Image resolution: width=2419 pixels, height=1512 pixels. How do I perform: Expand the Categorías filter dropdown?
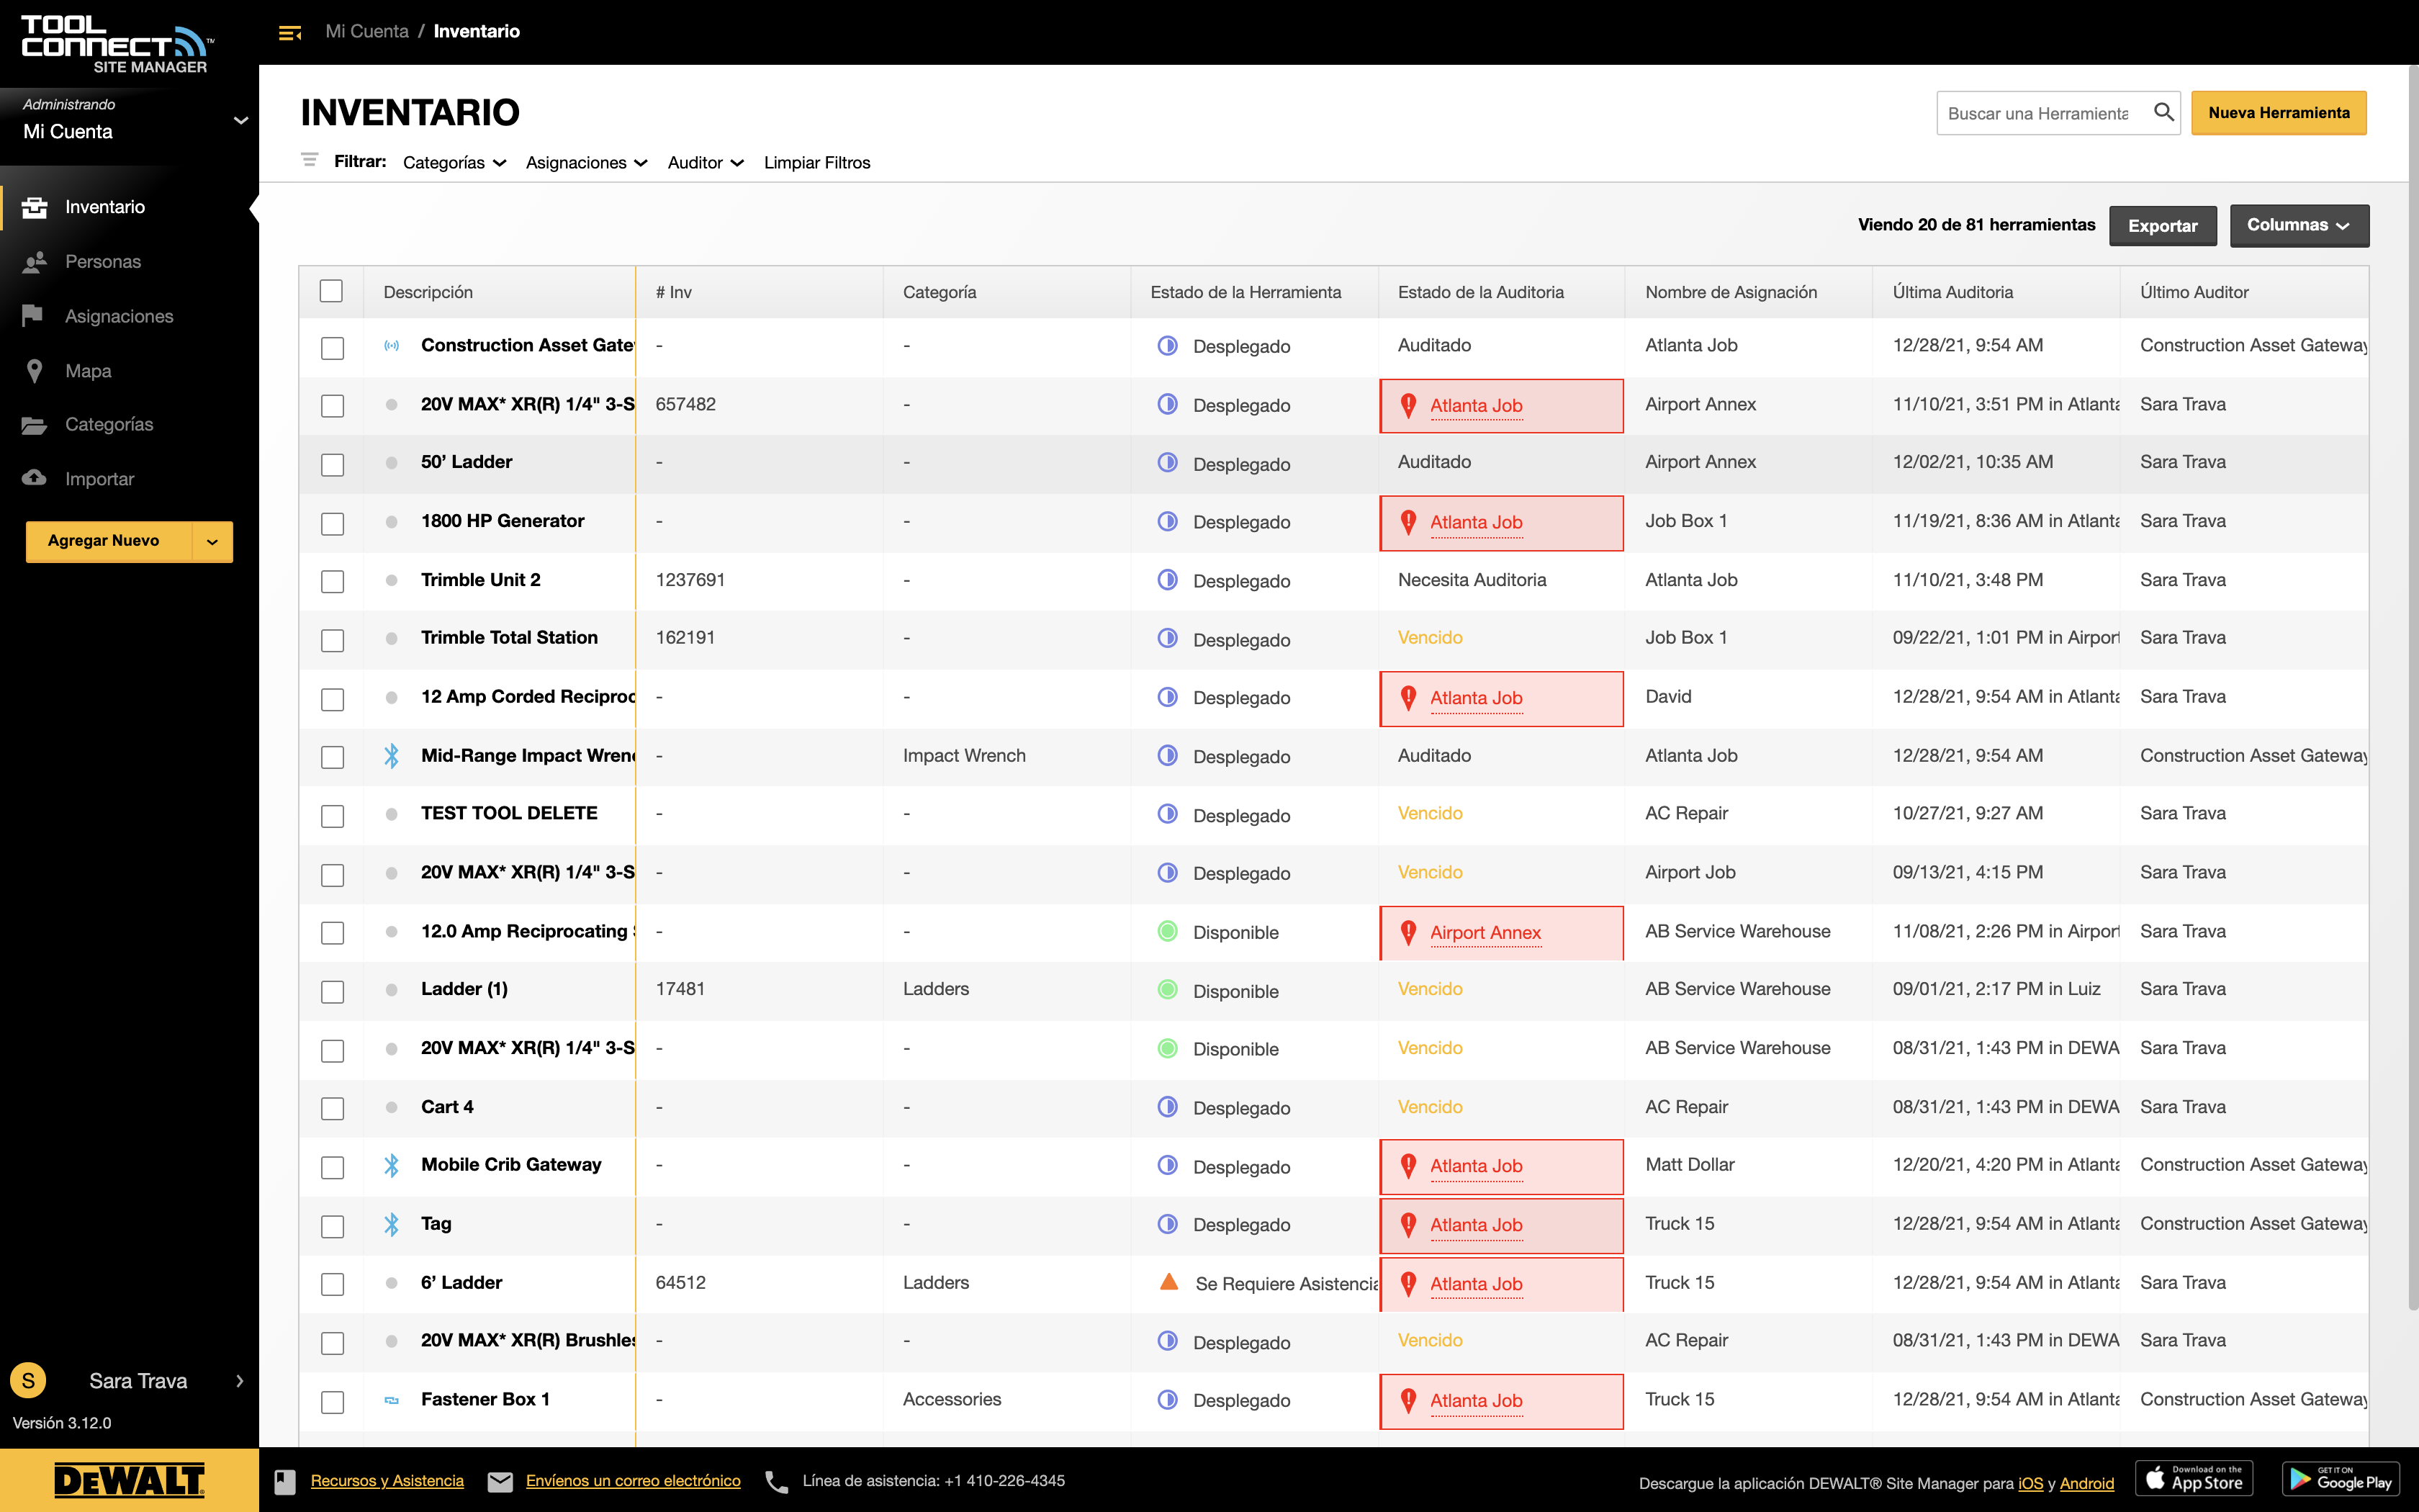click(455, 162)
